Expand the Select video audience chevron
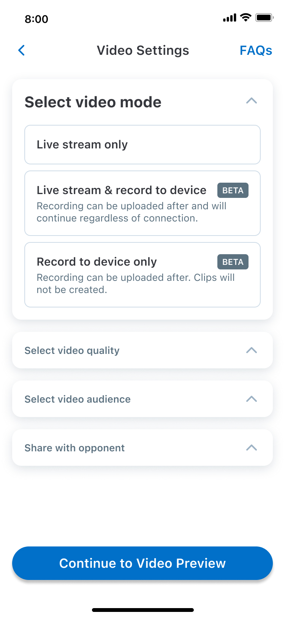Screen dimensions: 285x618 [252, 399]
